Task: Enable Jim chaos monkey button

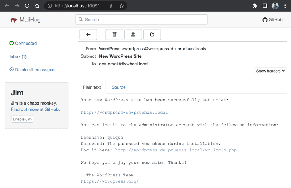Action: tap(22, 119)
